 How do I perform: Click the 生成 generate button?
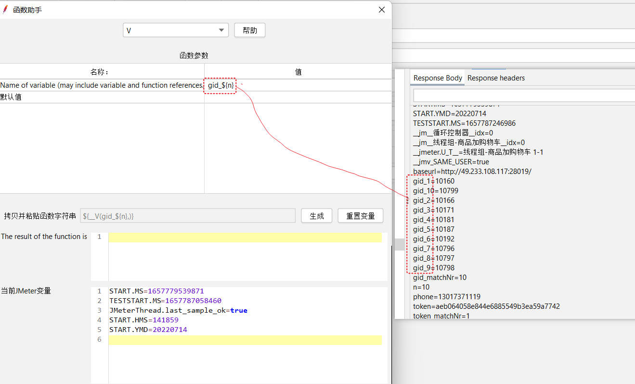point(317,216)
